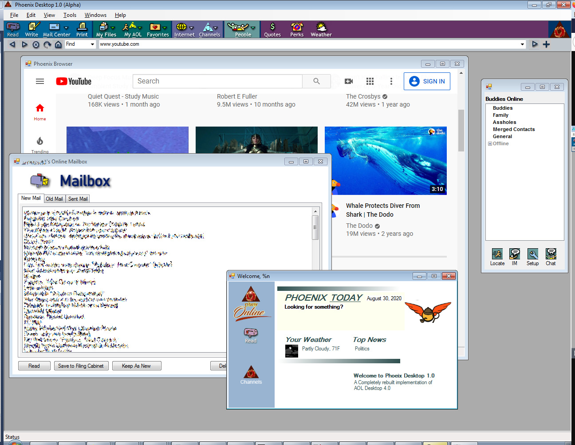Open Mail Center dropdown arrow
The width and height of the screenshot is (575, 445).
tap(66, 28)
